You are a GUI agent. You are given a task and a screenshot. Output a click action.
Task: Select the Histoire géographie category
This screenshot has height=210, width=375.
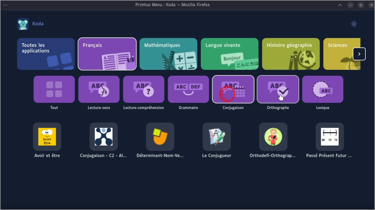(291, 54)
